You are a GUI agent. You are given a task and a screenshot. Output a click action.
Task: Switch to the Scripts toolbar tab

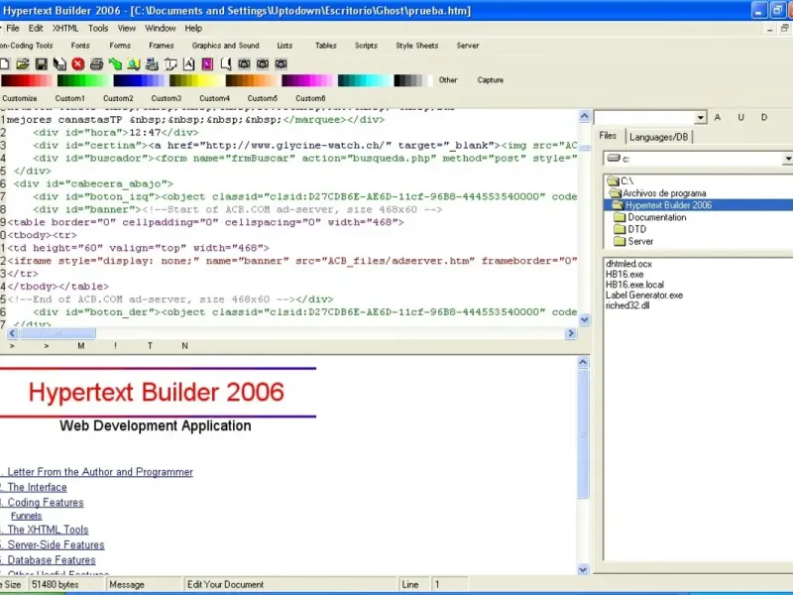pyautogui.click(x=366, y=46)
